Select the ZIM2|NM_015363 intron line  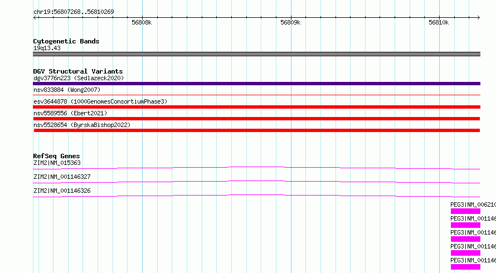pyautogui.click(x=256, y=168)
